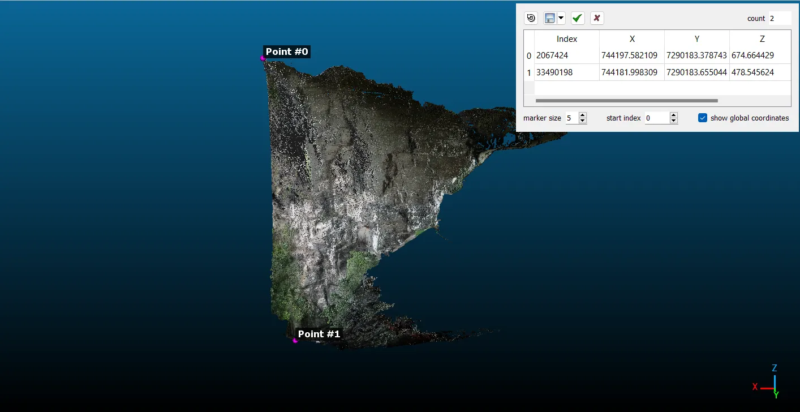Click the Index column header
The image size is (800, 412).
tap(566, 39)
